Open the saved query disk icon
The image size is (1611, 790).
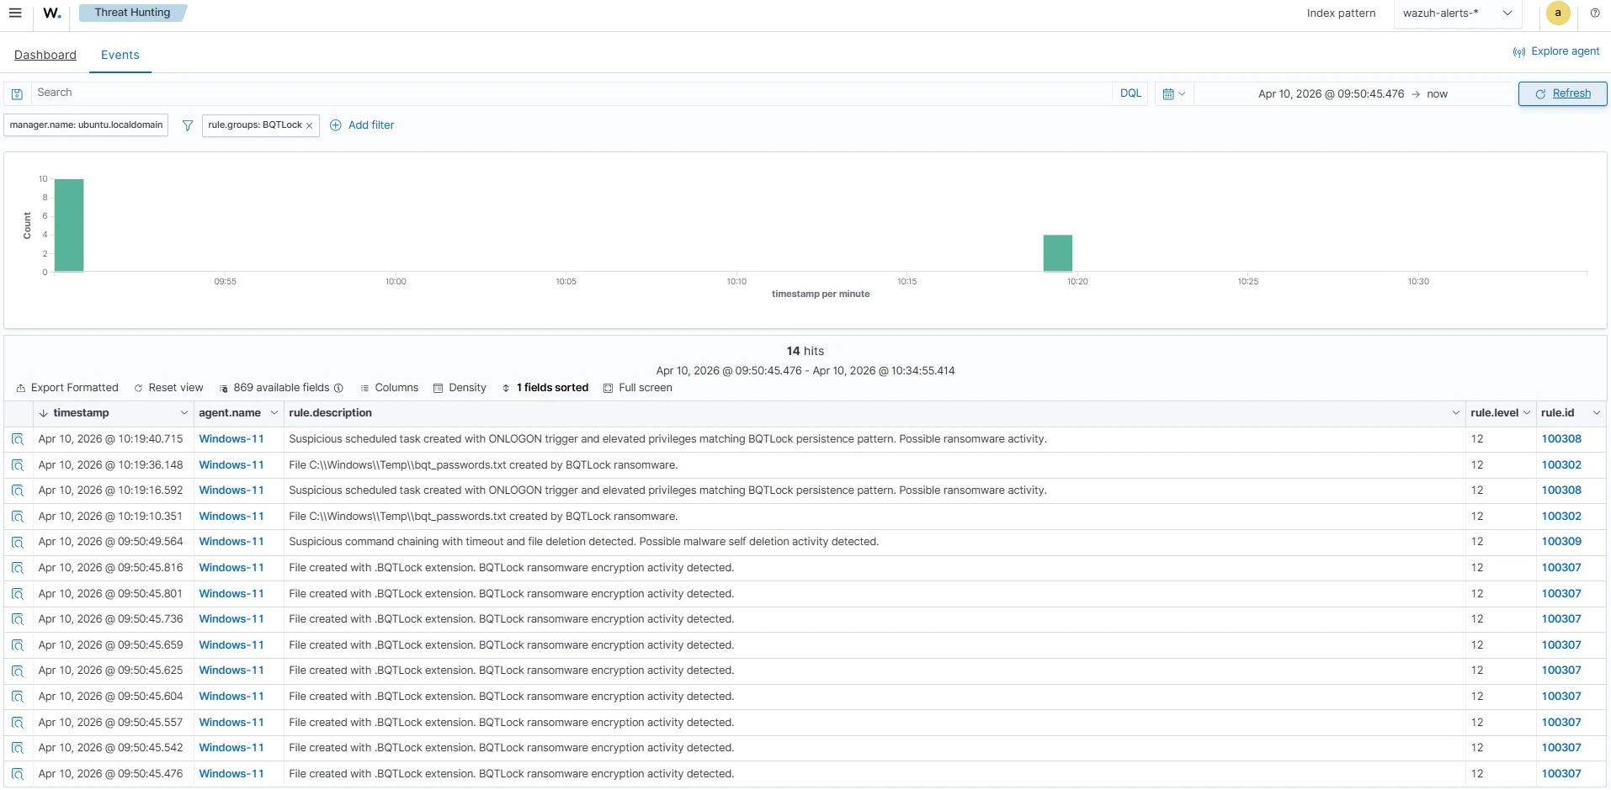pos(17,93)
